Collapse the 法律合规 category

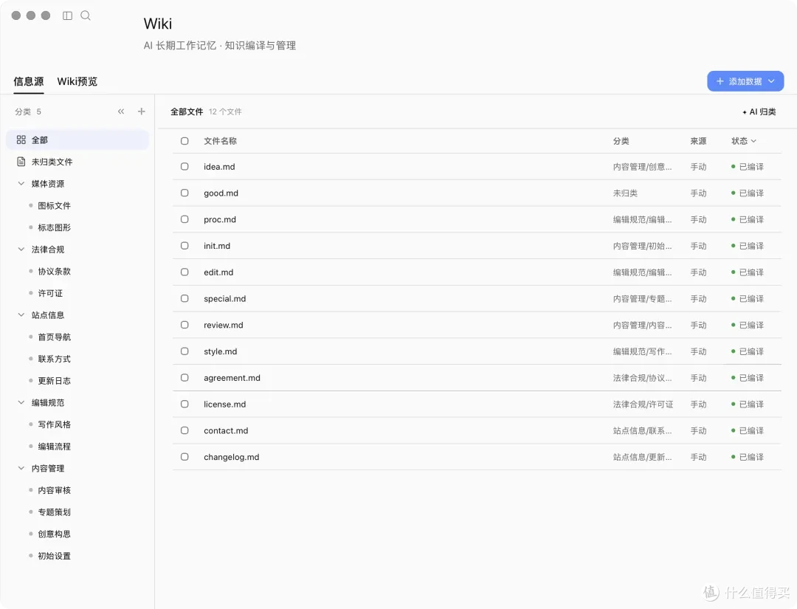pyautogui.click(x=21, y=249)
